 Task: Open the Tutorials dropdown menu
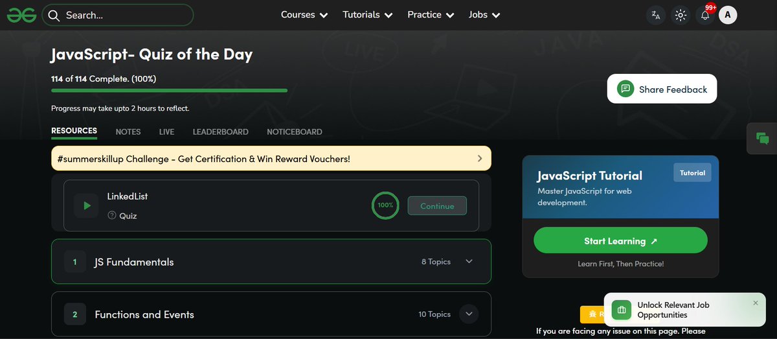[x=368, y=15]
